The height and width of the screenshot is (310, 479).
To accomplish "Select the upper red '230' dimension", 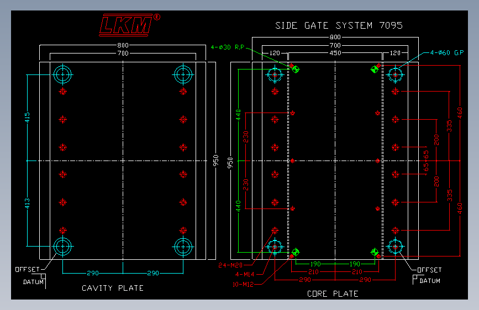I will (246, 137).
